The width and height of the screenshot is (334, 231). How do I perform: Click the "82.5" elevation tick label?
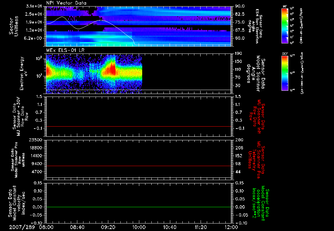(240, 14)
